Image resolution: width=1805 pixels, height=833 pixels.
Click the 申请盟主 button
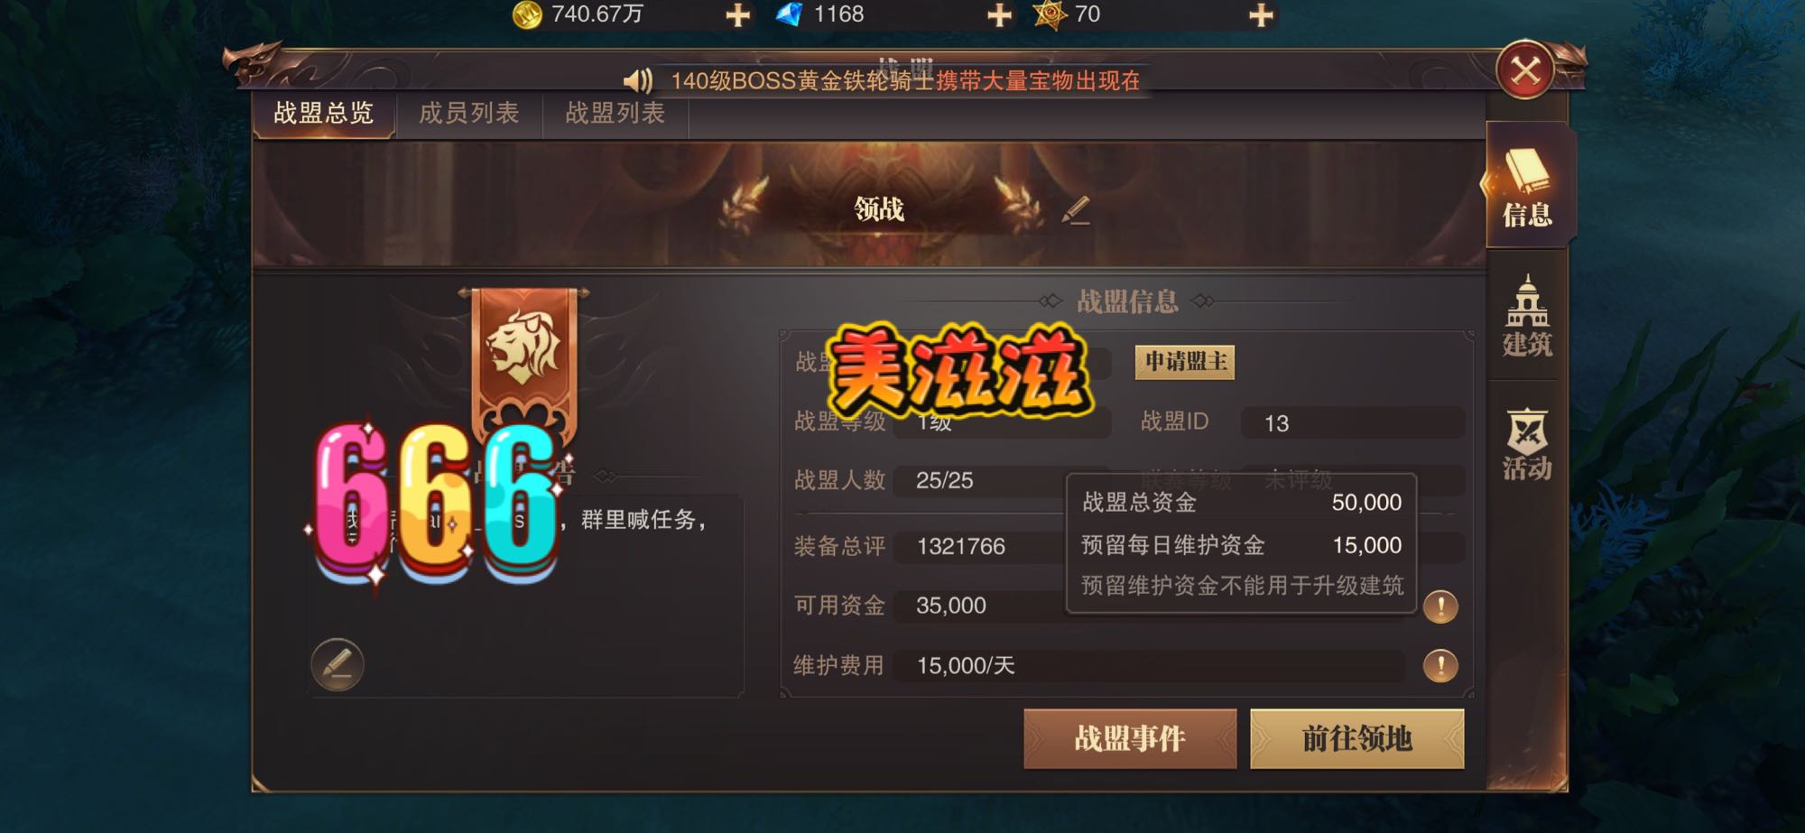tap(1185, 362)
